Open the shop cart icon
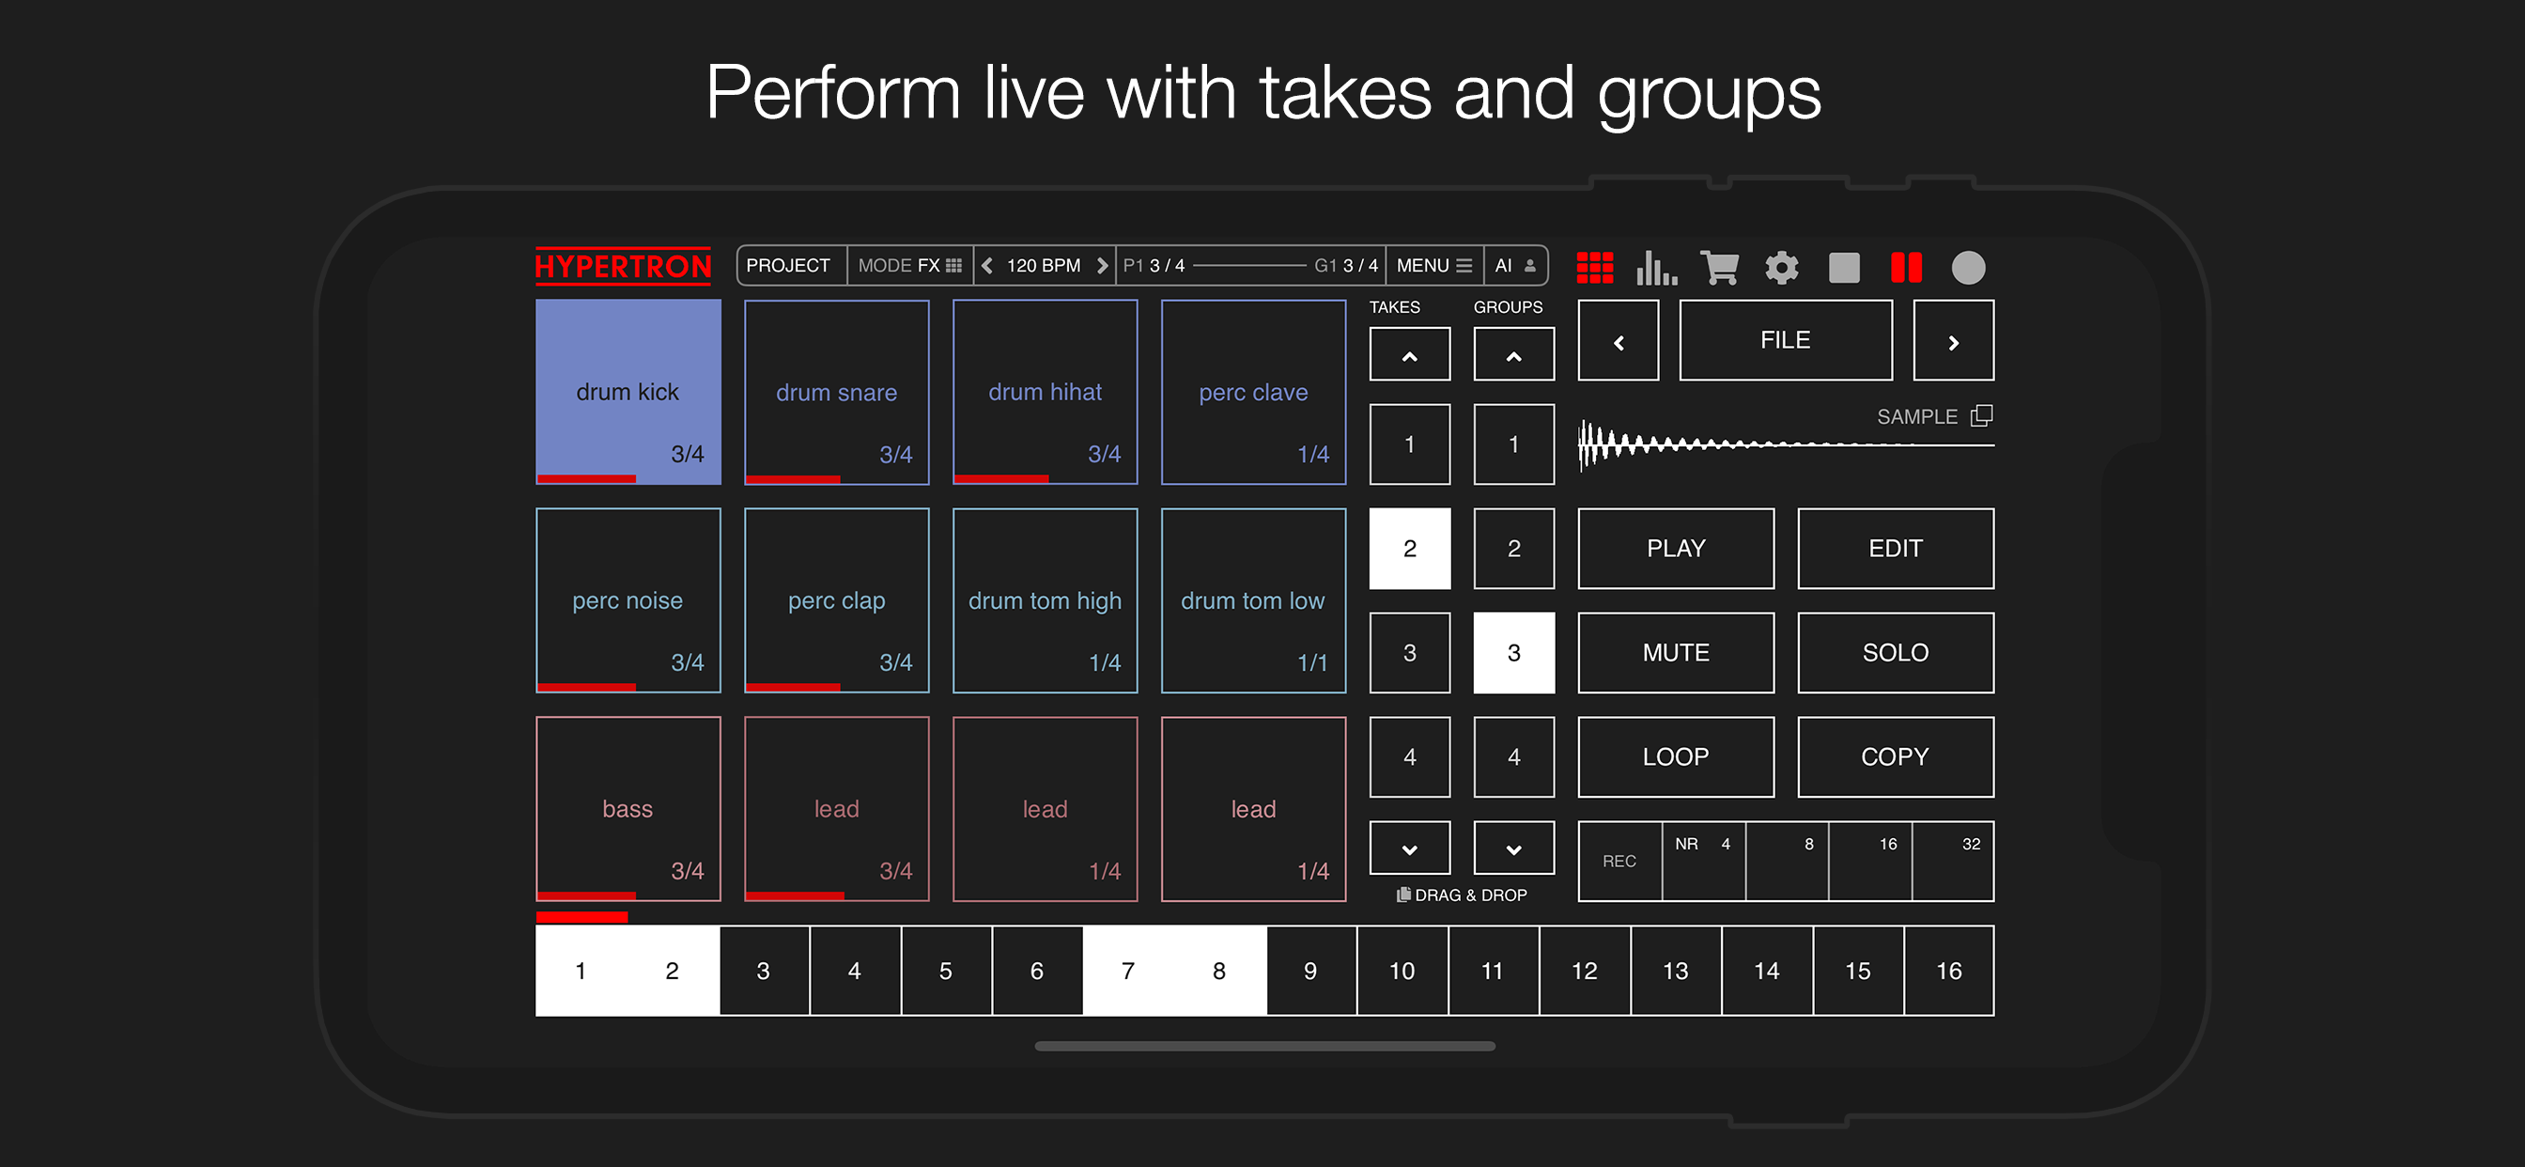The width and height of the screenshot is (2525, 1167). pos(1719,267)
